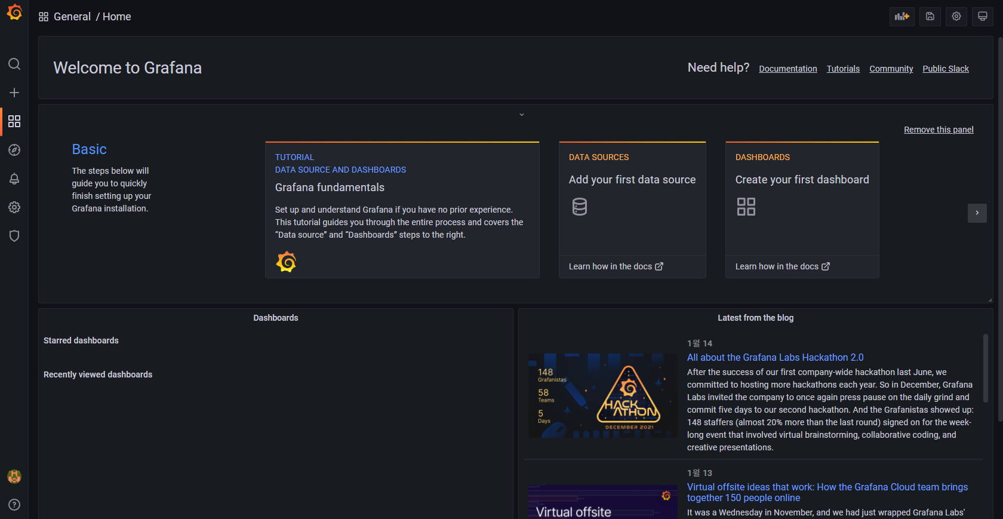Click Remove this panel
Screen dimensions: 1003x519
(x=939, y=130)
